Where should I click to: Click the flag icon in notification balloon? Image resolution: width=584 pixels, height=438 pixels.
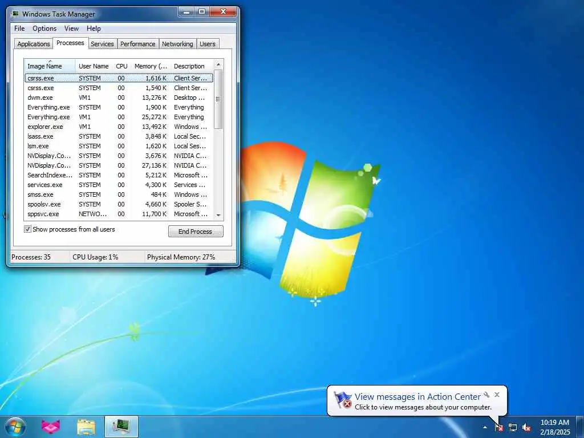[342, 400]
